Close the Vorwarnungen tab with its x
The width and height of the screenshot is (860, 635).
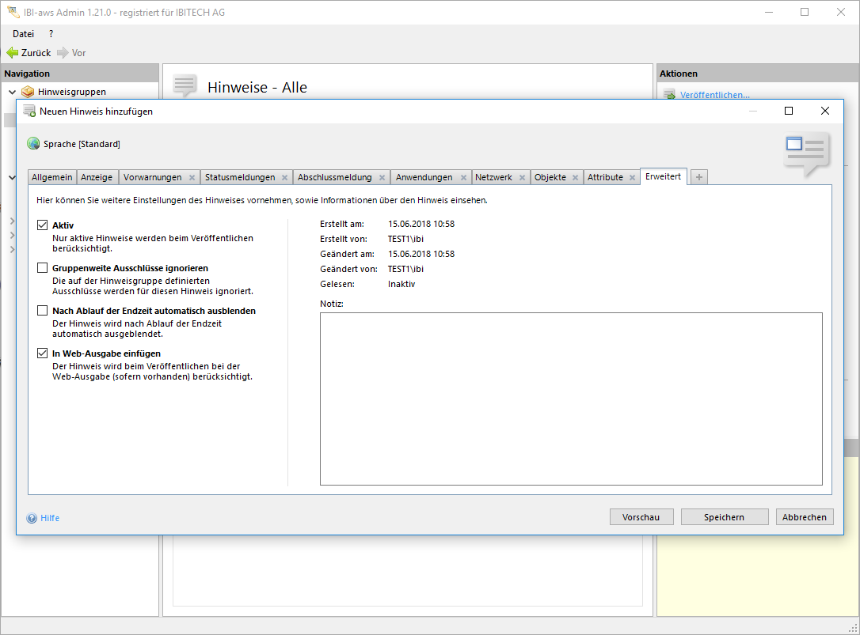click(x=192, y=178)
